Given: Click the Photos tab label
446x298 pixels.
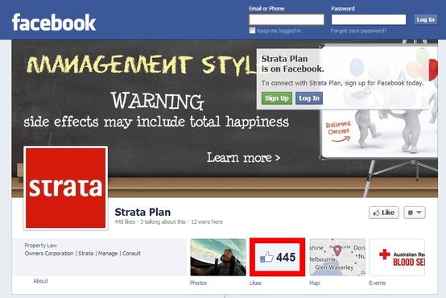Looking at the screenshot, I should tap(198, 283).
